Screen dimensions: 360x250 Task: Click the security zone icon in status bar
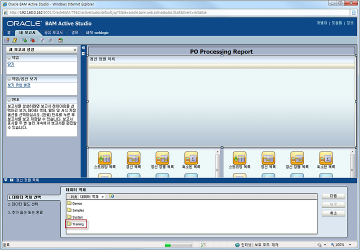coord(237,245)
